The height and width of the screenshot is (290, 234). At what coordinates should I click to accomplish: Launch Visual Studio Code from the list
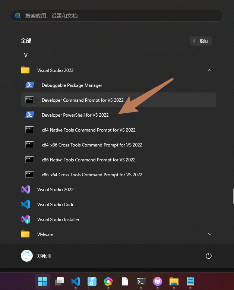56,205
